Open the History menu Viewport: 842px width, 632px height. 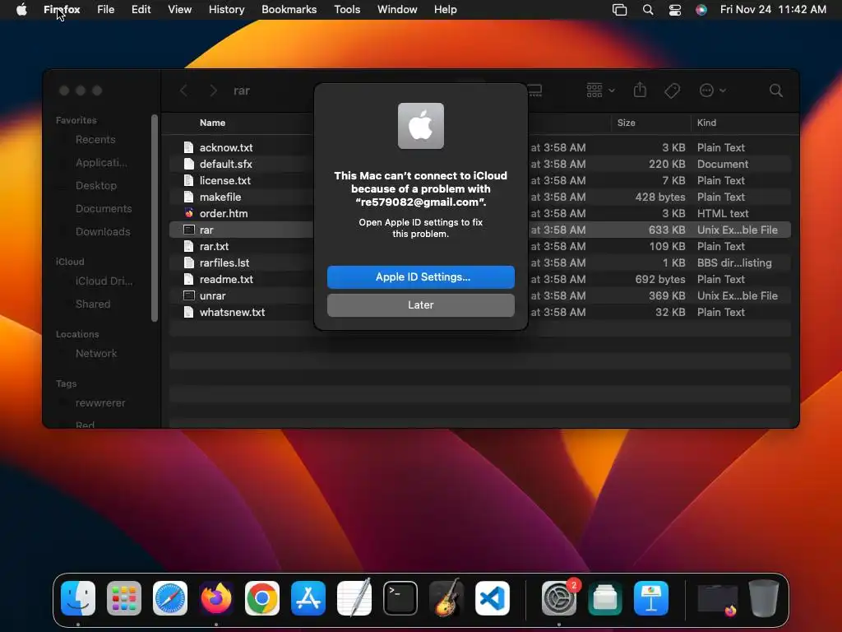click(226, 9)
